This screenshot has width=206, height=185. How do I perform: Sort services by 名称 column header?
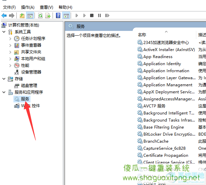142,35
